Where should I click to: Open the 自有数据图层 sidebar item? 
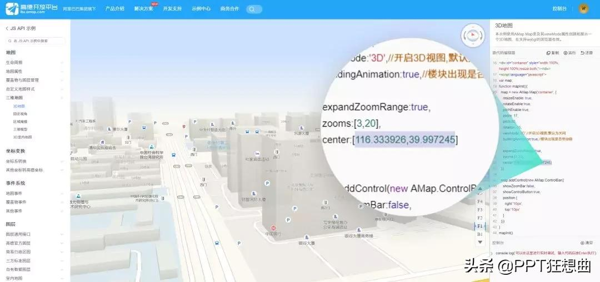(x=35, y=269)
